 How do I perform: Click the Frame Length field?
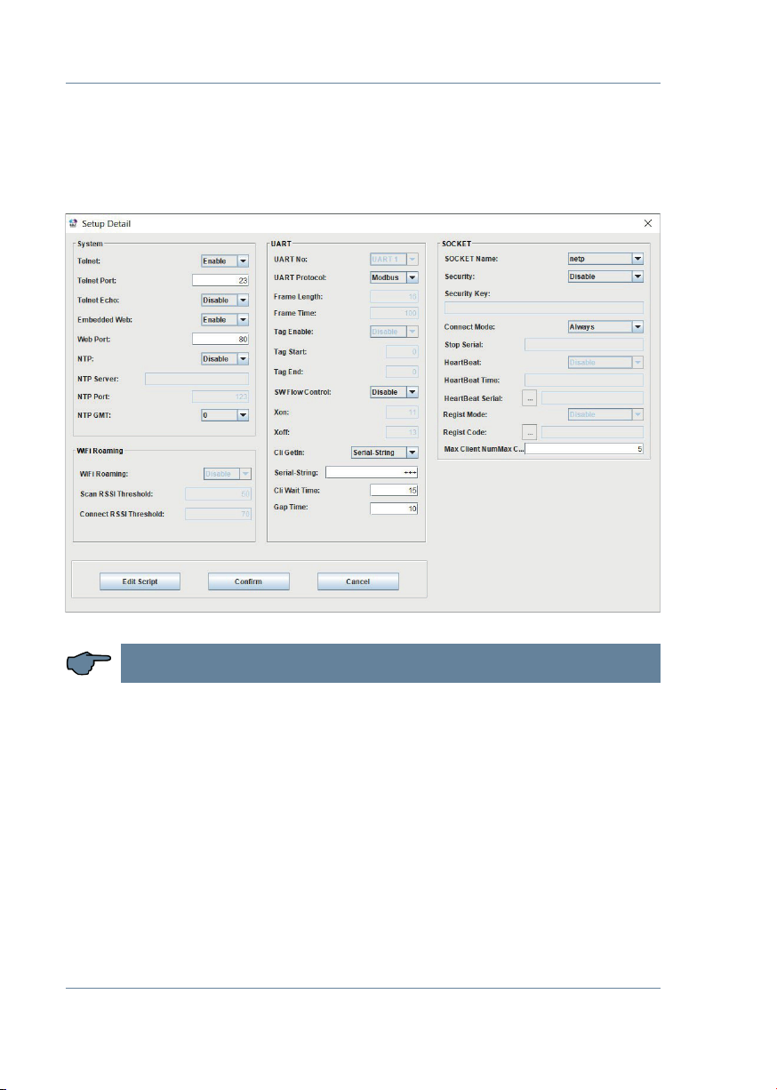(394, 296)
